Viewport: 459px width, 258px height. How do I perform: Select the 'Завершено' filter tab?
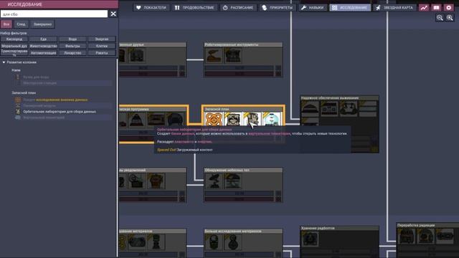[x=42, y=24]
